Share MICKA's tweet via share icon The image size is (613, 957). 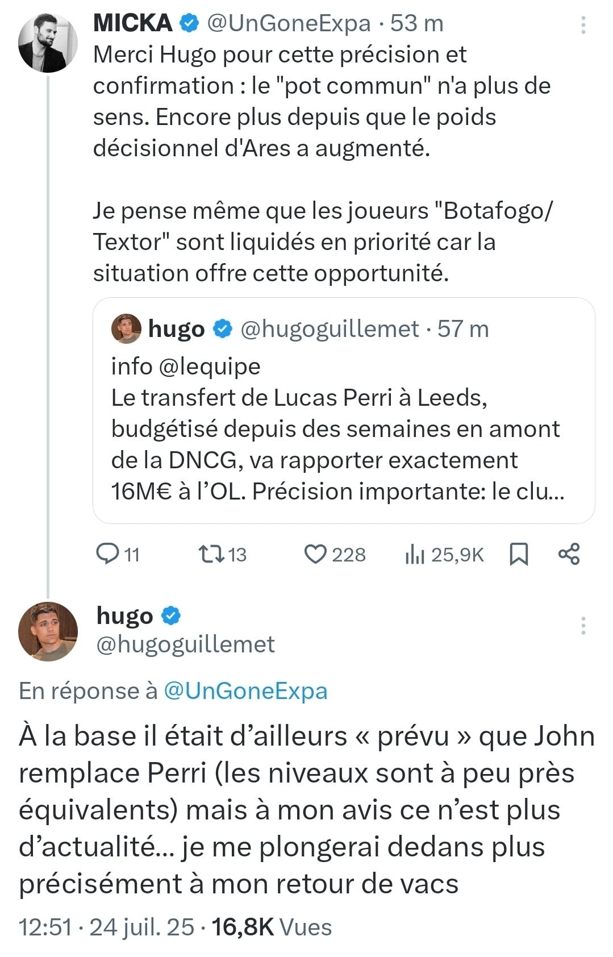coord(569,554)
